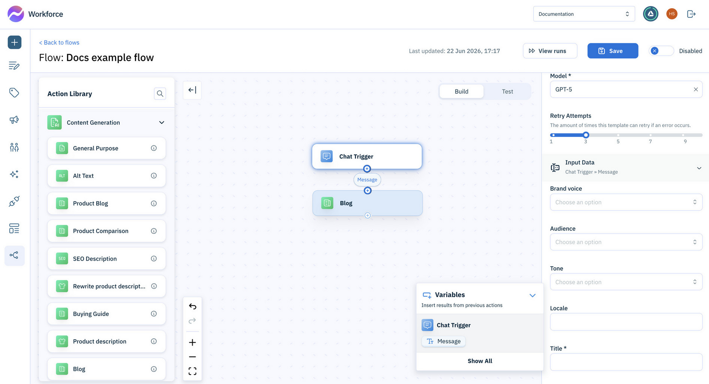Fit canvas with the fullscreen frame icon
Image resolution: width=709 pixels, height=384 pixels.
pos(192,371)
